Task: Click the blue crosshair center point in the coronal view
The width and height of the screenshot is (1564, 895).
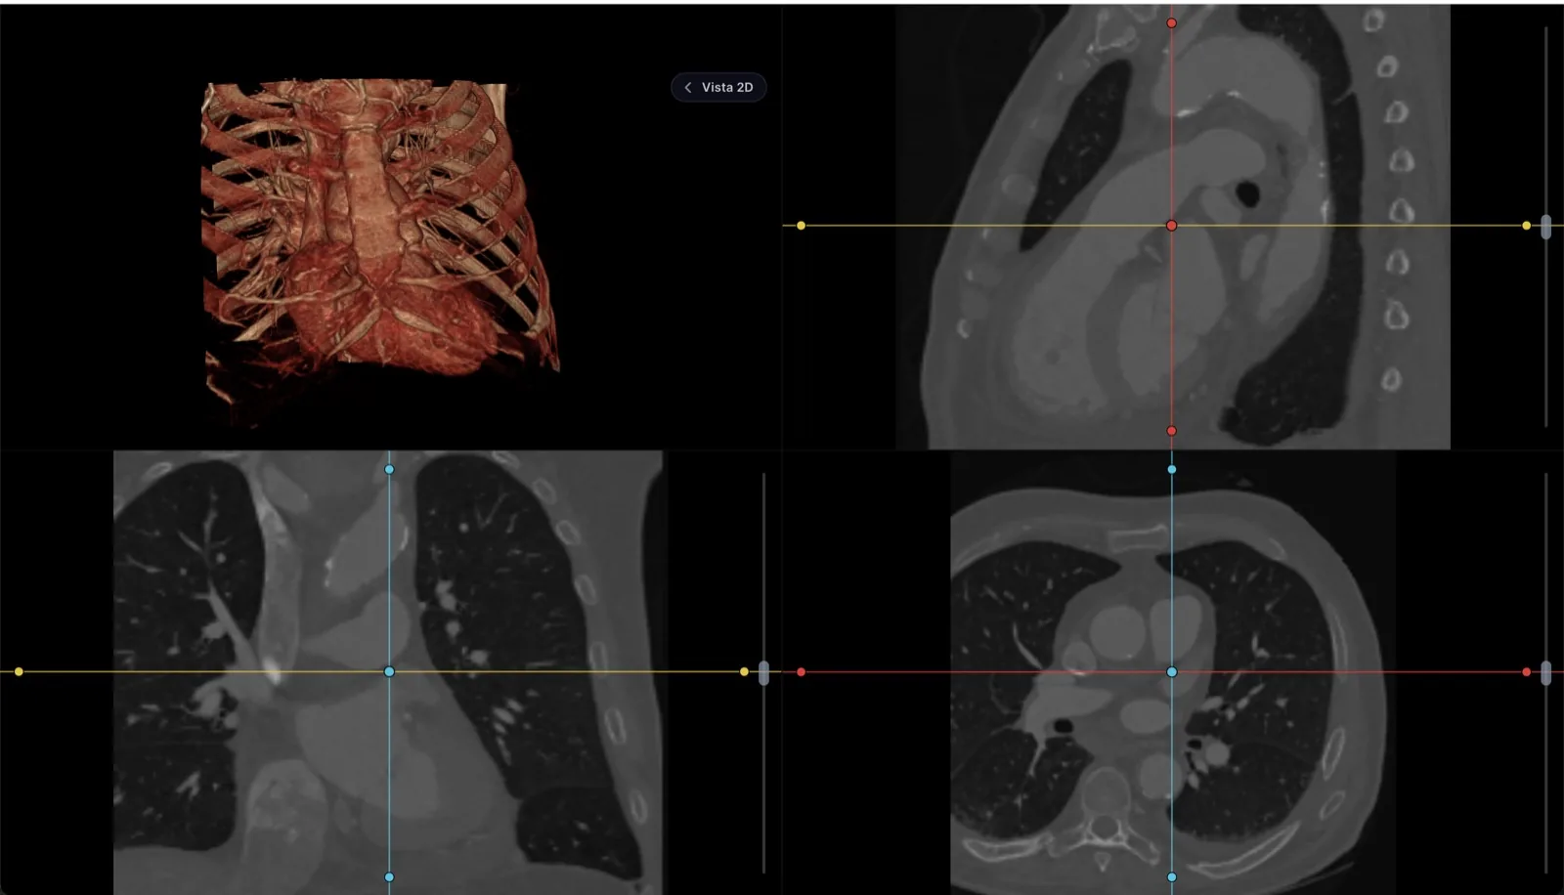Action: point(389,672)
